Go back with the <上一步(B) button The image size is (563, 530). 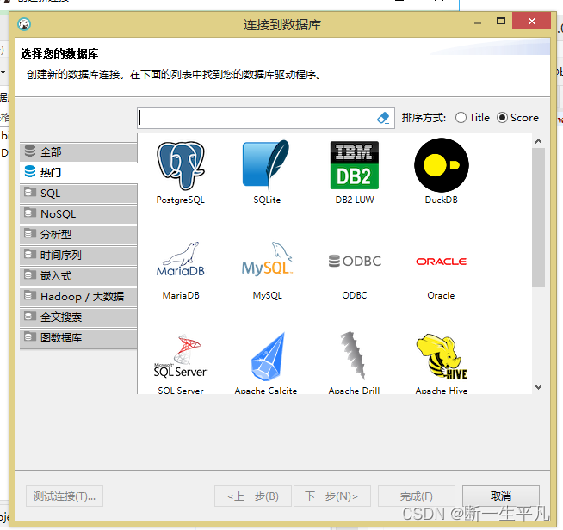[x=253, y=496]
